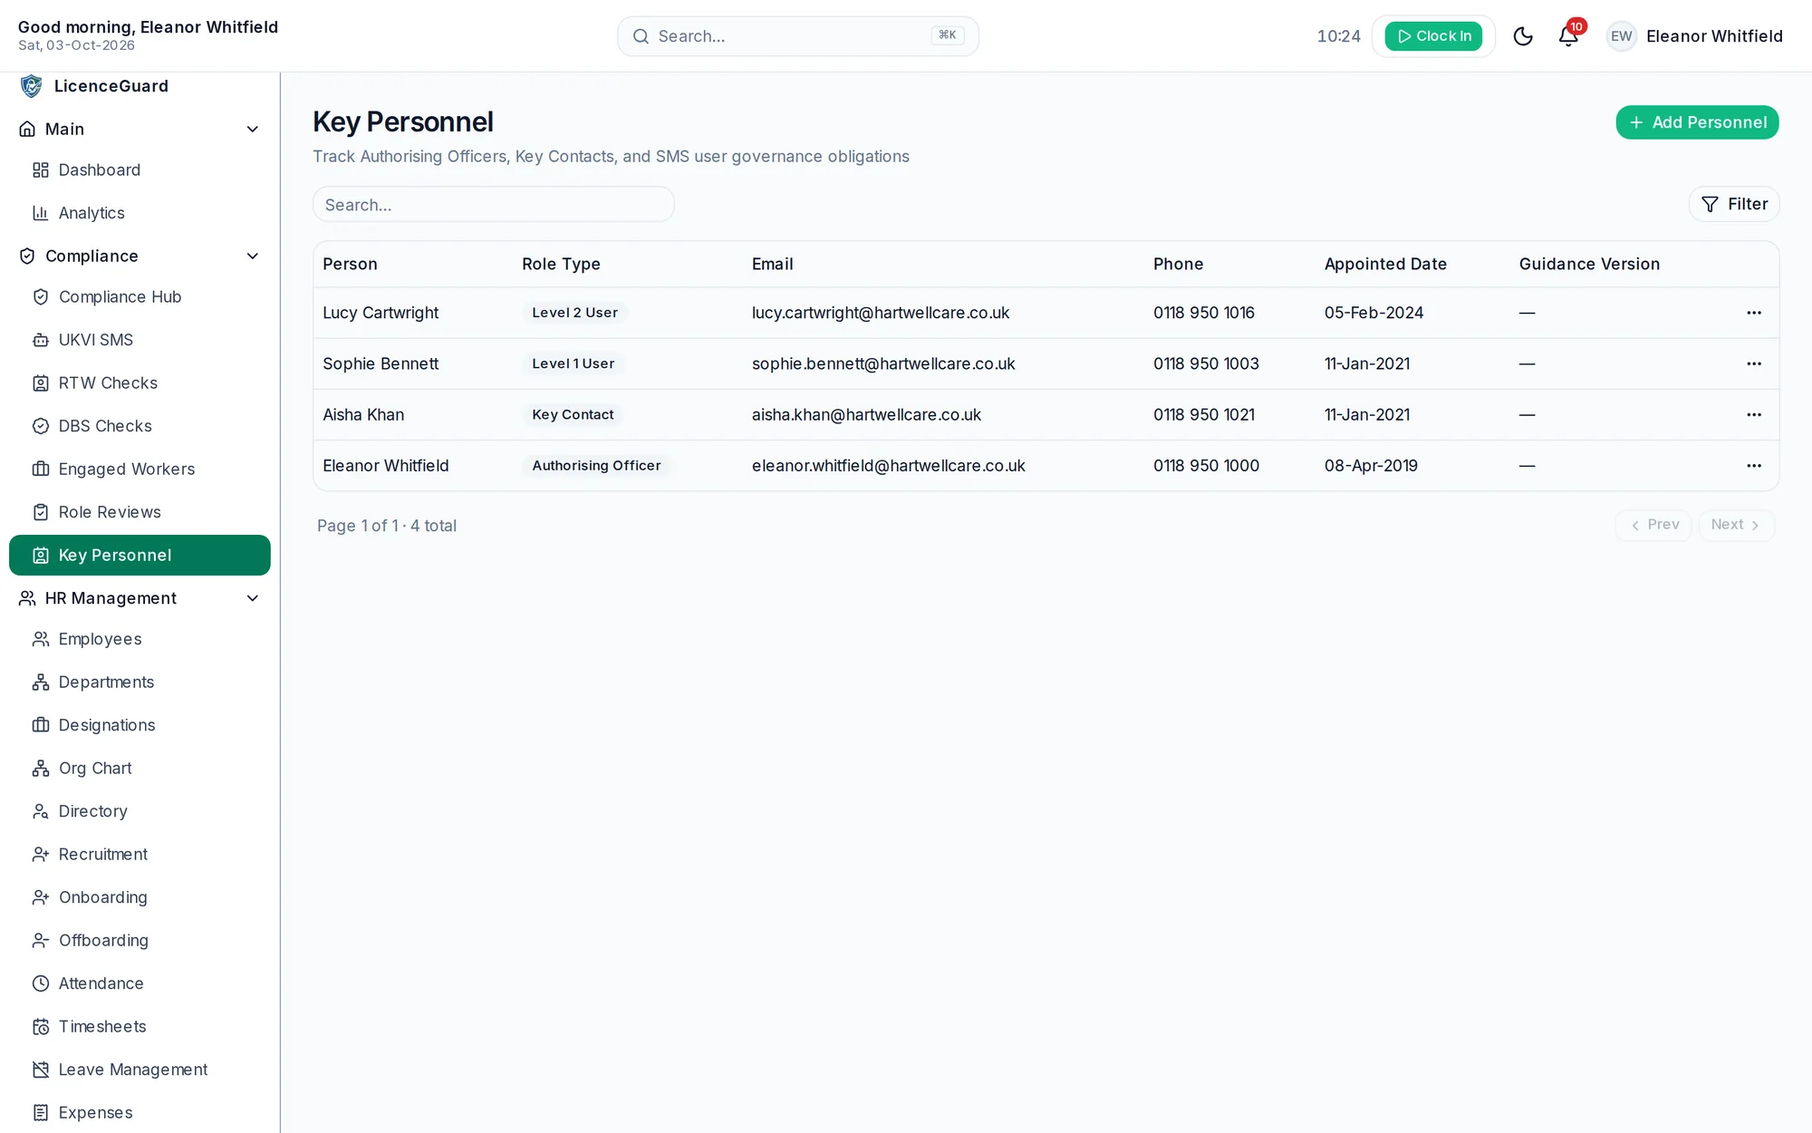Viewport: 1812px width, 1133px height.
Task: Open Compliance Hub page
Action: [140, 297]
